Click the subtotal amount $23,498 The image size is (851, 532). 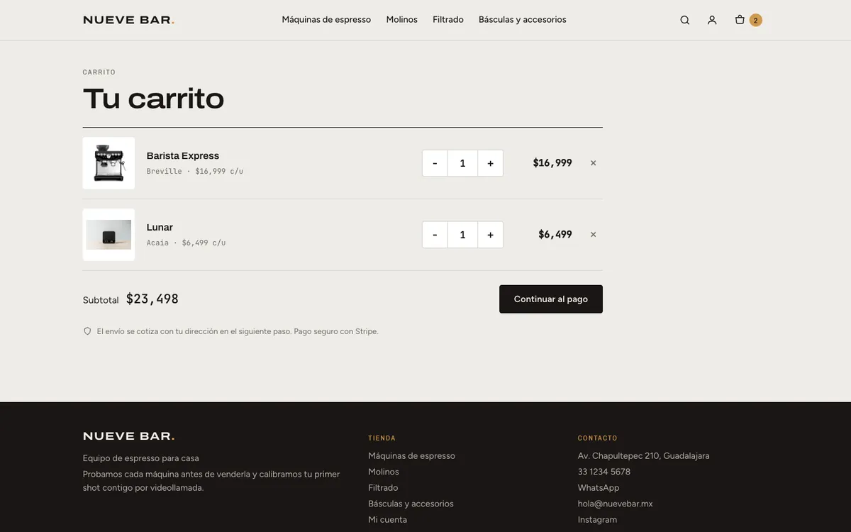click(x=152, y=299)
